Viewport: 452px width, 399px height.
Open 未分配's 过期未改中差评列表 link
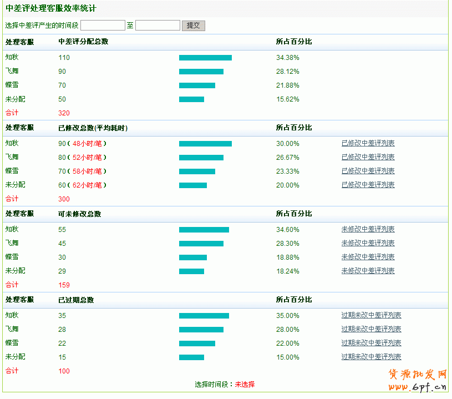[x=371, y=357]
